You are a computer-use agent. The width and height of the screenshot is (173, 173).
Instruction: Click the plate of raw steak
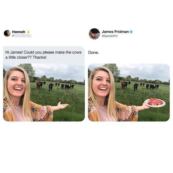(x=155, y=103)
